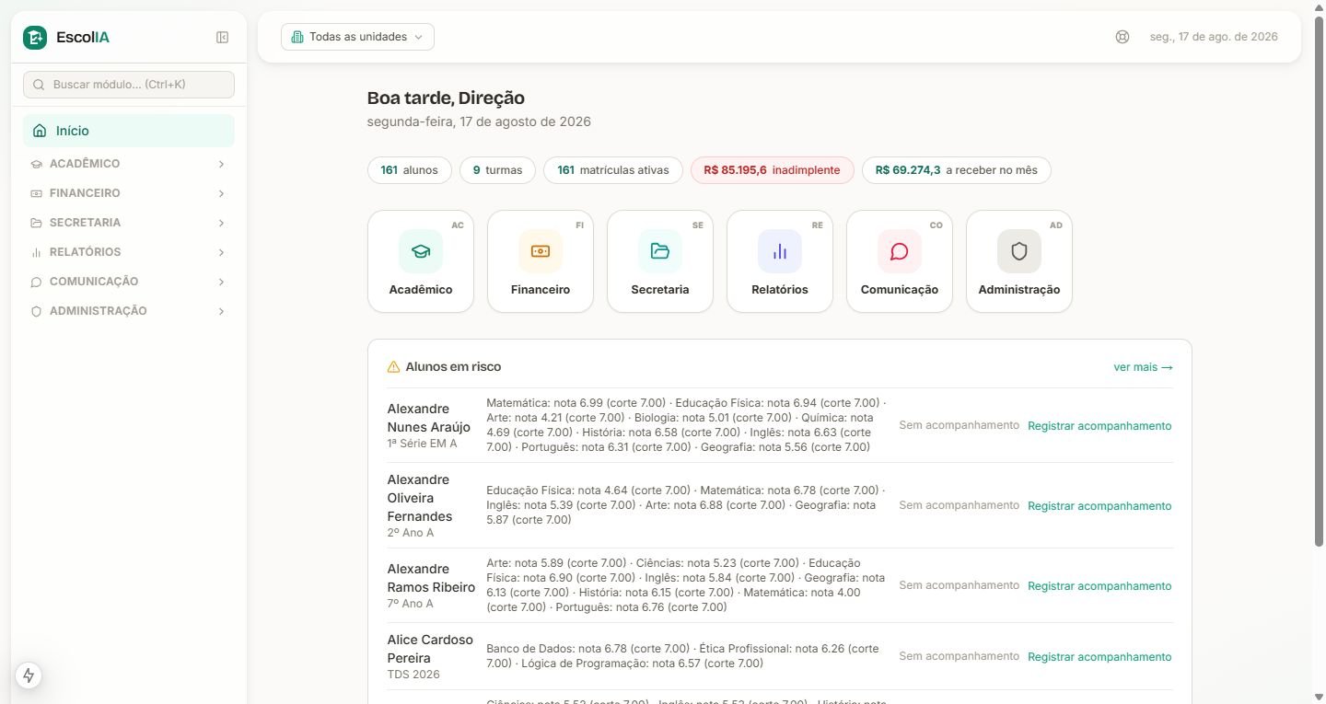
Task: Click the 9 turmas pill
Action: 497,170
